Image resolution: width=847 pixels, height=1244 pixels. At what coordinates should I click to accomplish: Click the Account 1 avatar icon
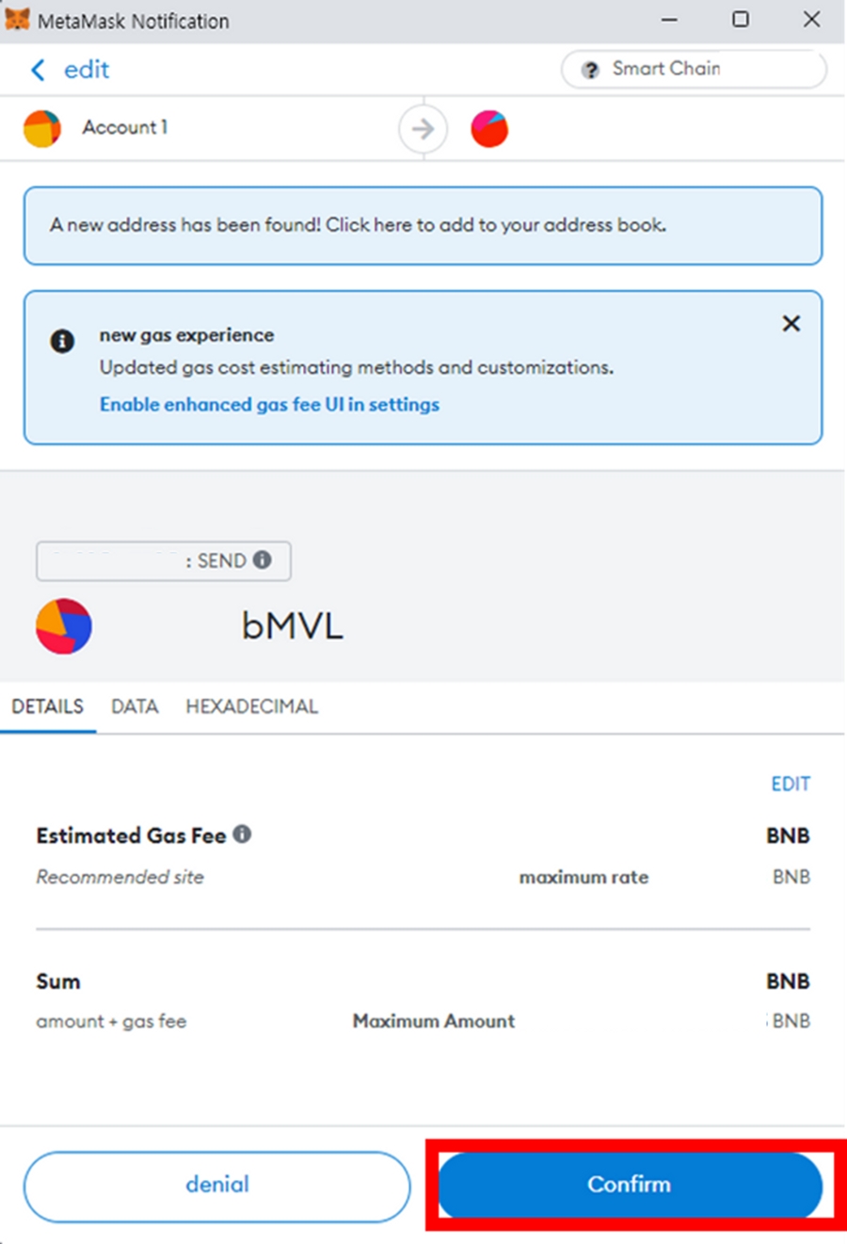point(42,128)
